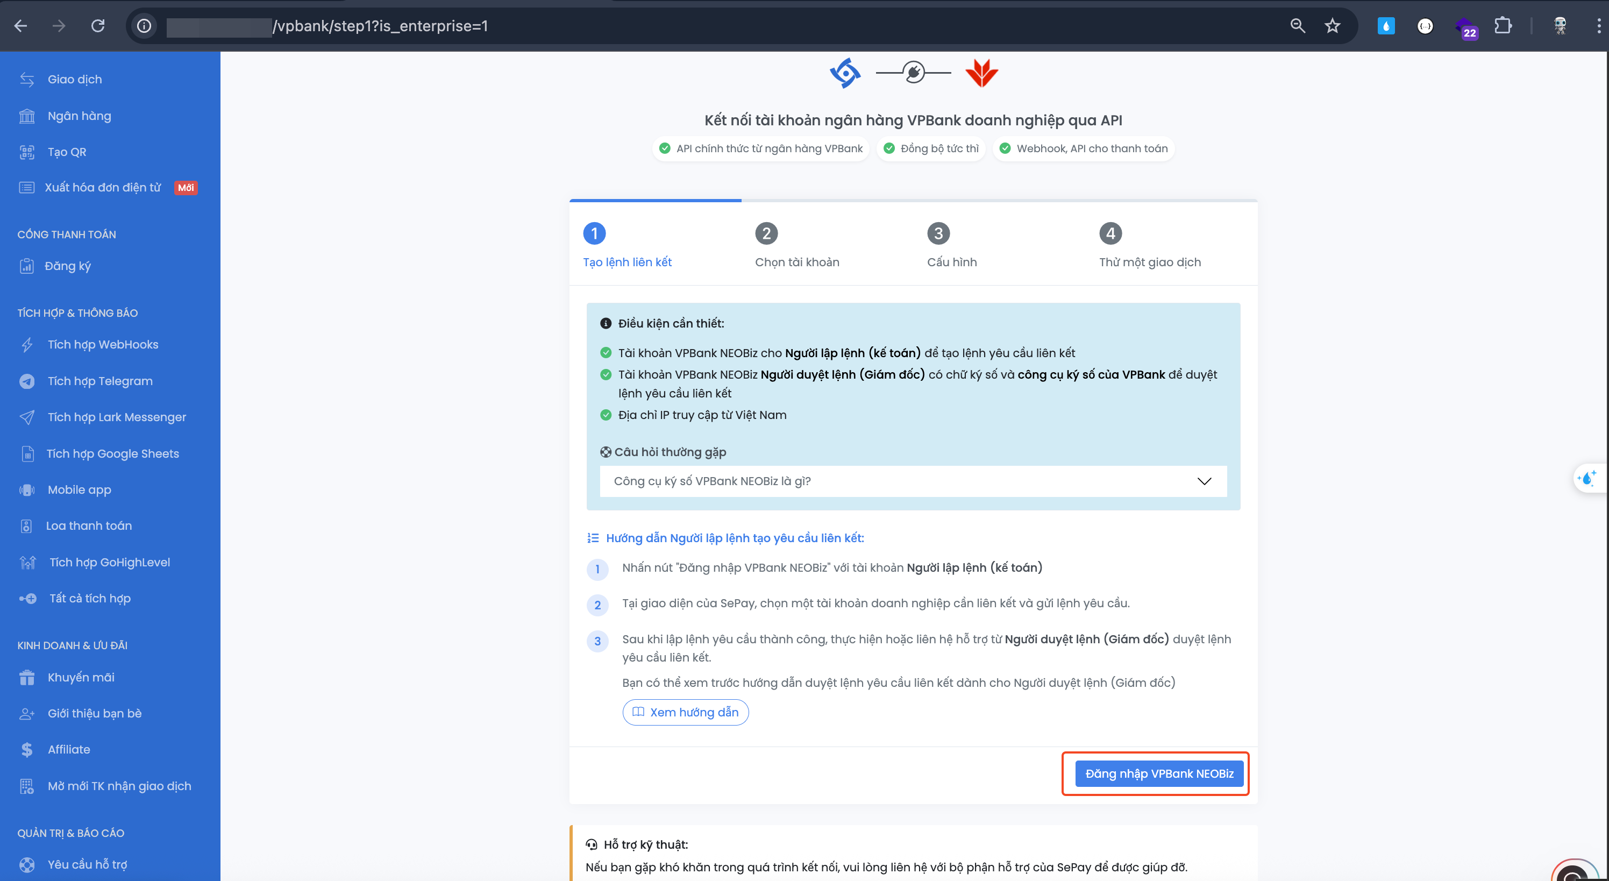Open Chrome three-dot menu
1609x881 pixels.
[1598, 26]
